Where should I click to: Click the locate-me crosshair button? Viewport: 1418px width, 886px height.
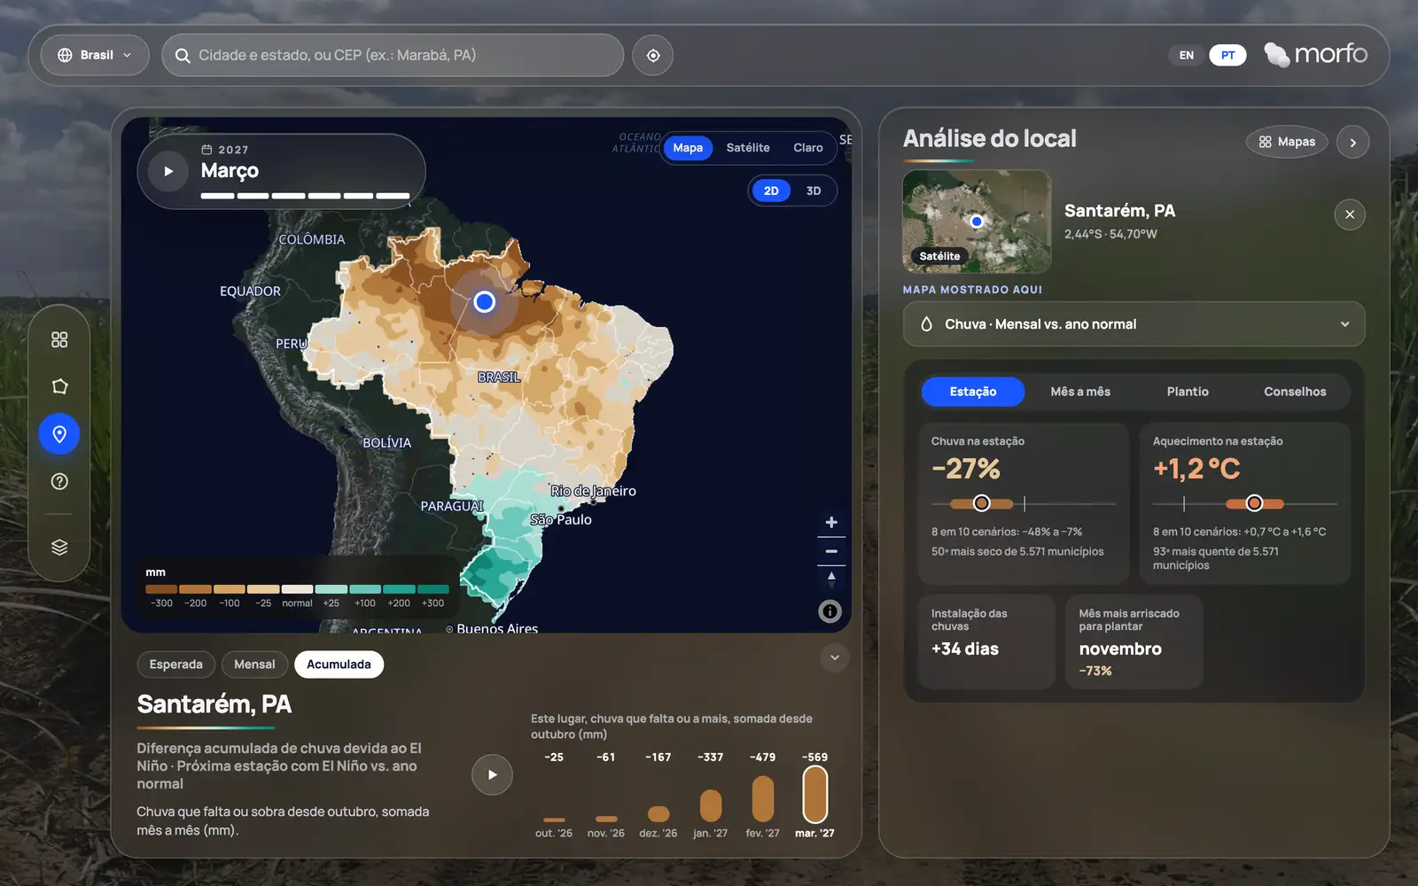653,55
